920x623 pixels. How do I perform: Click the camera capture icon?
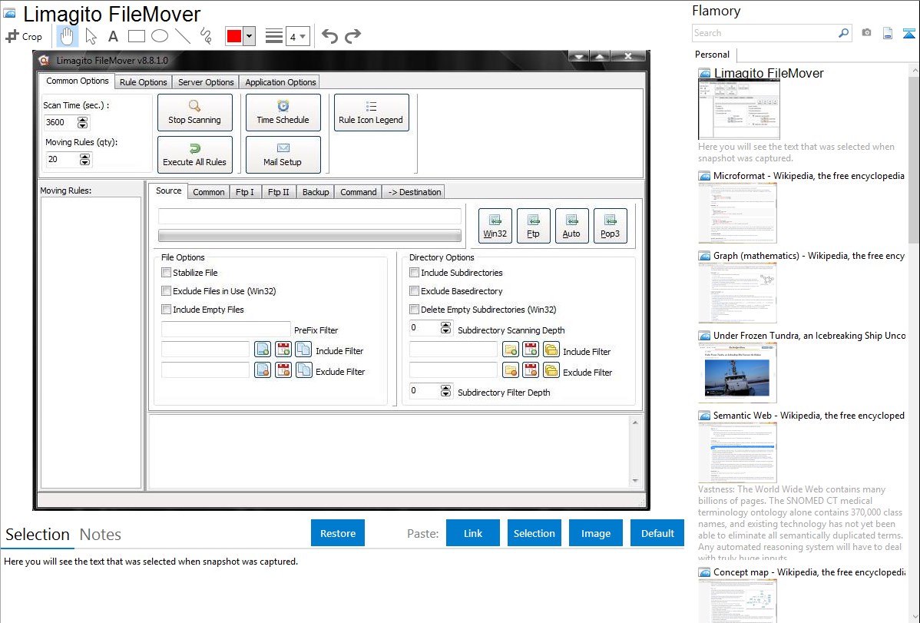pyautogui.click(x=866, y=33)
